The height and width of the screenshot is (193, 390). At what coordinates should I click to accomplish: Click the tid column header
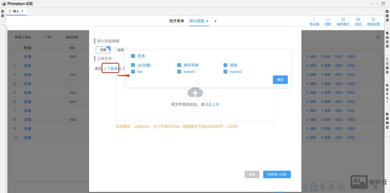coord(72,47)
